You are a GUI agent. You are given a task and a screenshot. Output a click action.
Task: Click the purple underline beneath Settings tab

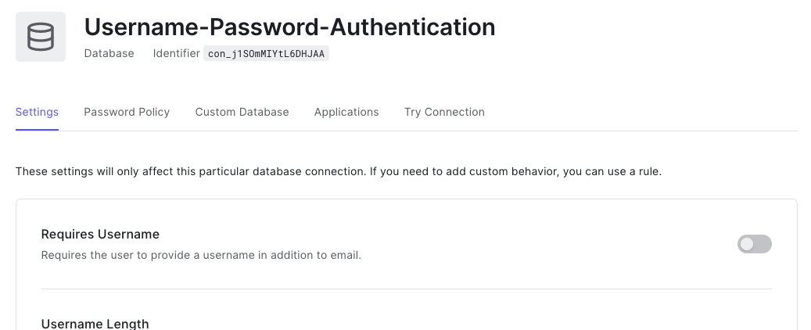pyautogui.click(x=37, y=130)
